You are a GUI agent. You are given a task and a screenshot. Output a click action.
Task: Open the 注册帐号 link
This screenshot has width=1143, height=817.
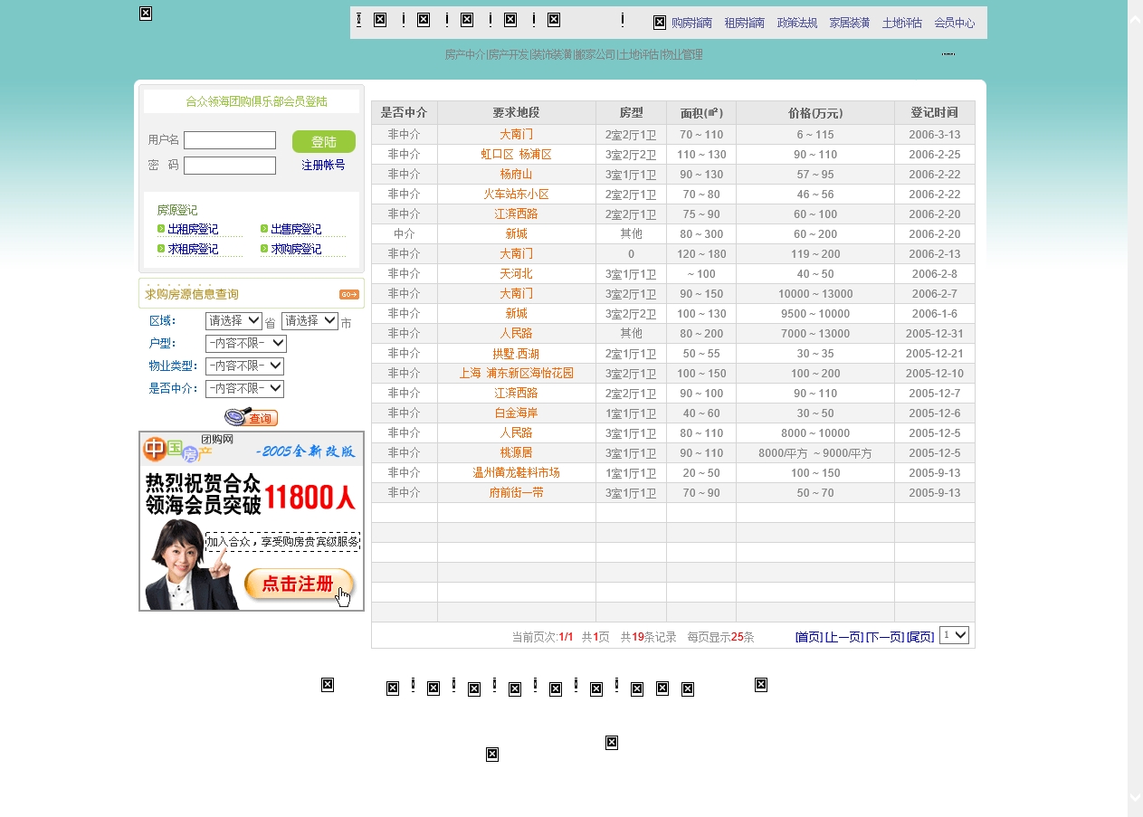pos(323,166)
